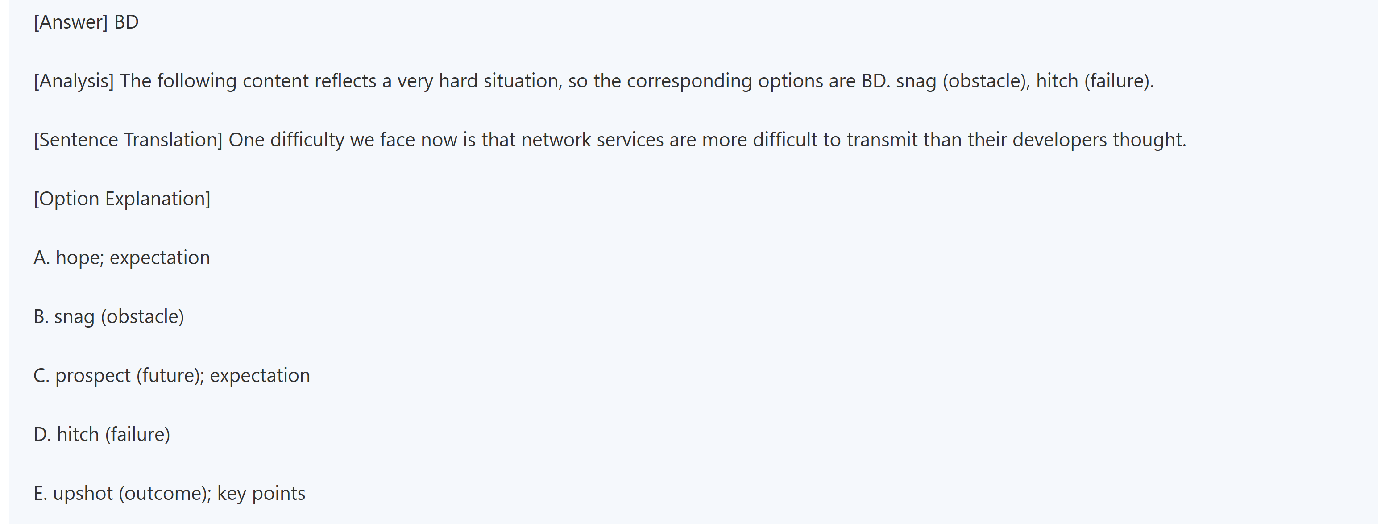Select option A. hope; expectation
This screenshot has width=1381, height=524.
[x=122, y=258]
